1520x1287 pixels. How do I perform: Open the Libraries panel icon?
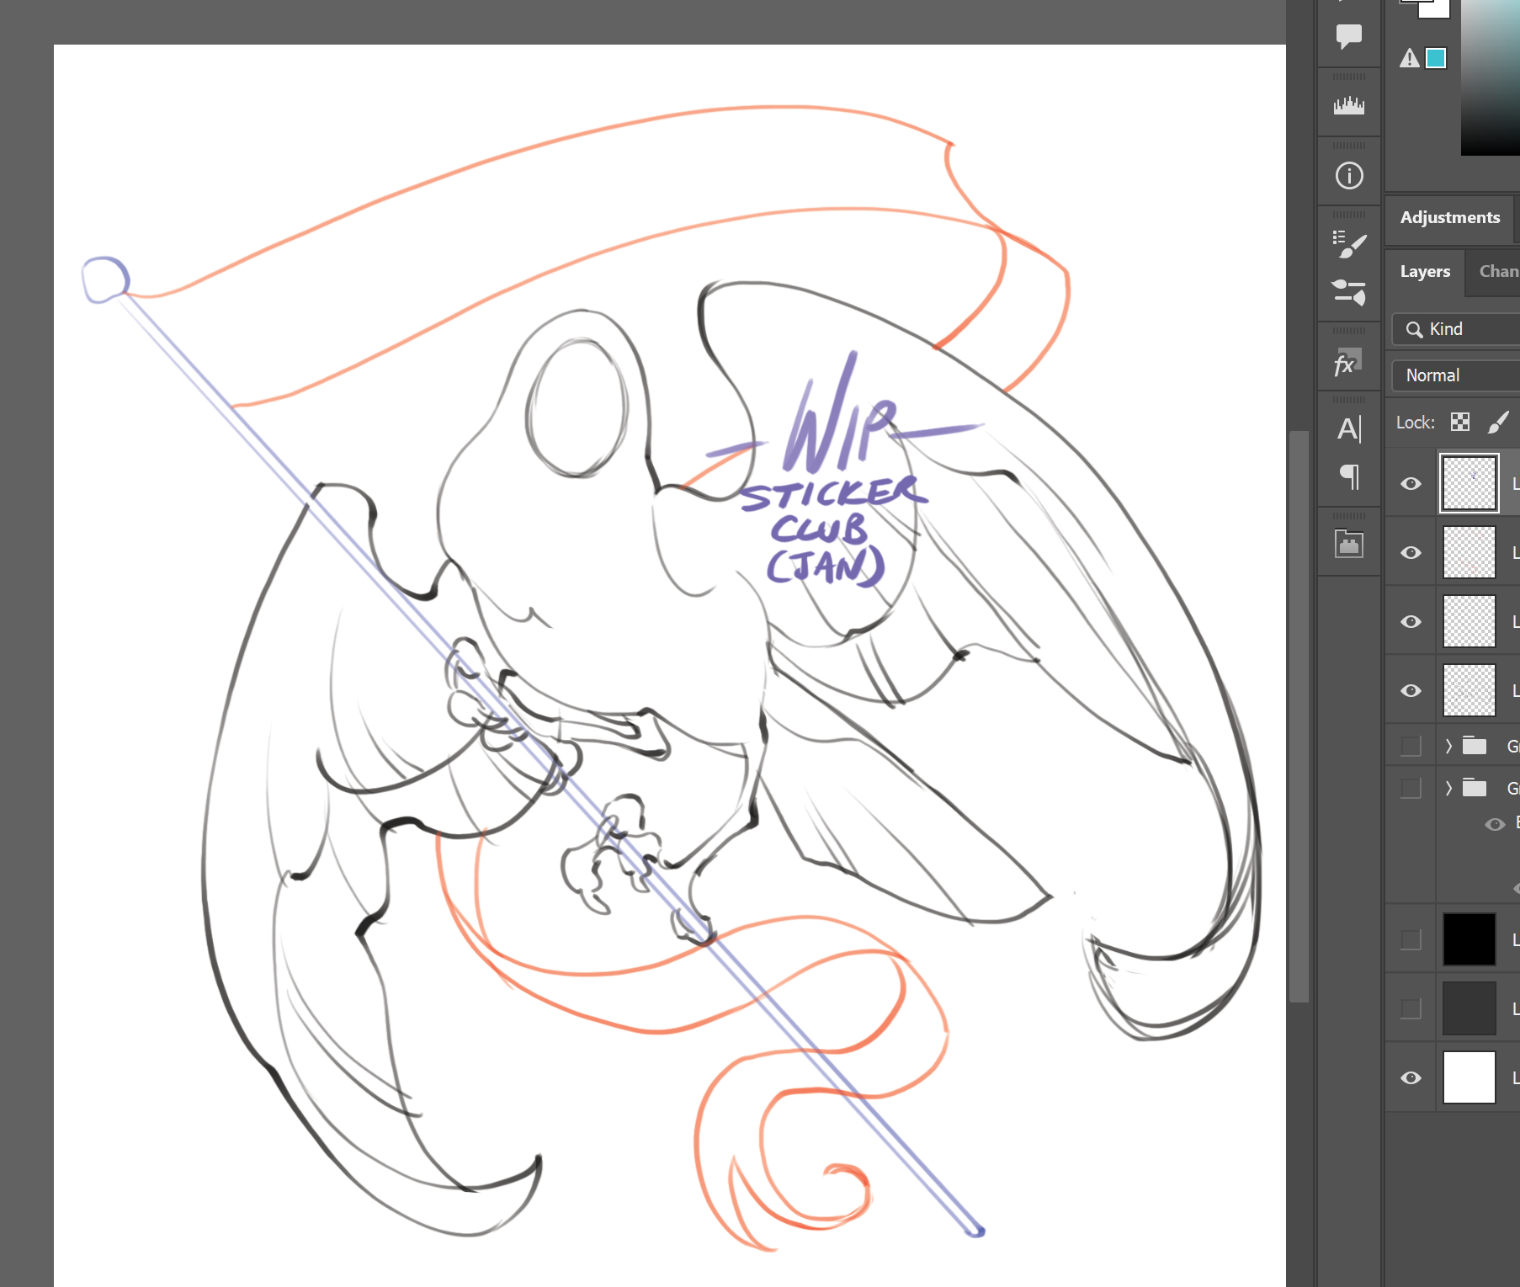(x=1349, y=544)
